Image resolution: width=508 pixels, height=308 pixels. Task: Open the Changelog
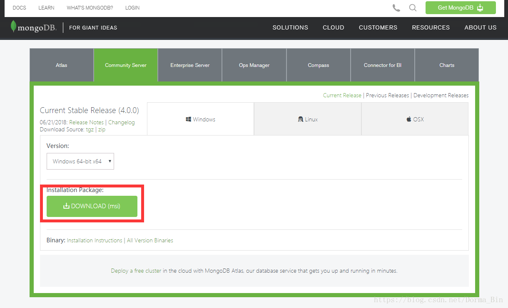point(121,122)
